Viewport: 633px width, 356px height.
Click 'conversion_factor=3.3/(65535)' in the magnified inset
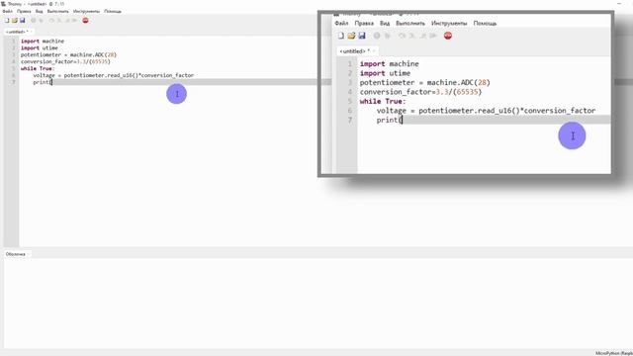click(x=420, y=92)
